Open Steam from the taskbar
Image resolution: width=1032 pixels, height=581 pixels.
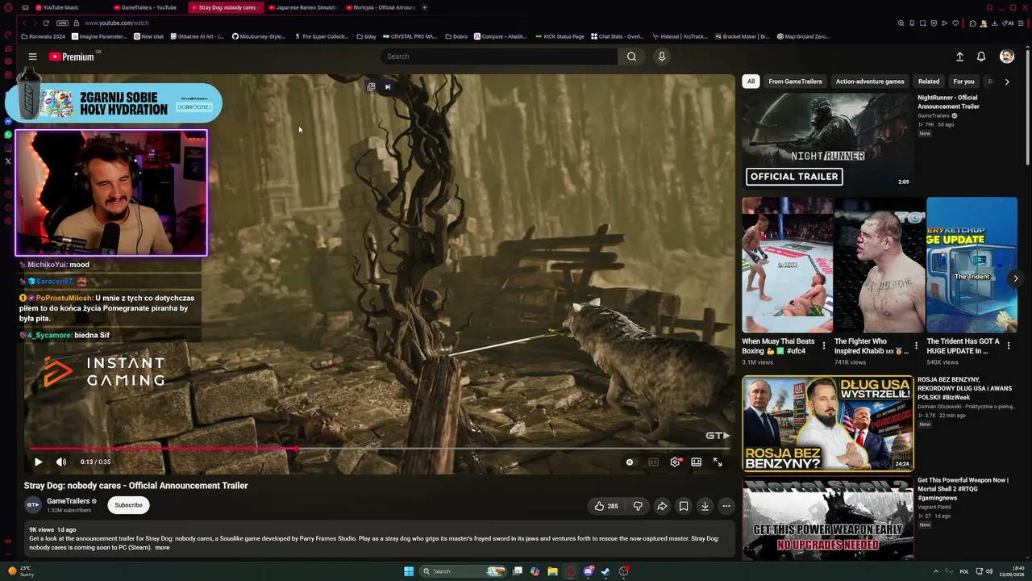(605, 571)
